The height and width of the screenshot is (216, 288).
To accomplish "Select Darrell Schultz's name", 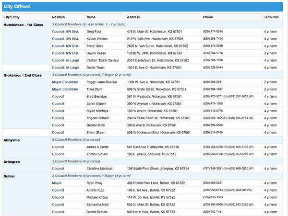I will [97, 212].
